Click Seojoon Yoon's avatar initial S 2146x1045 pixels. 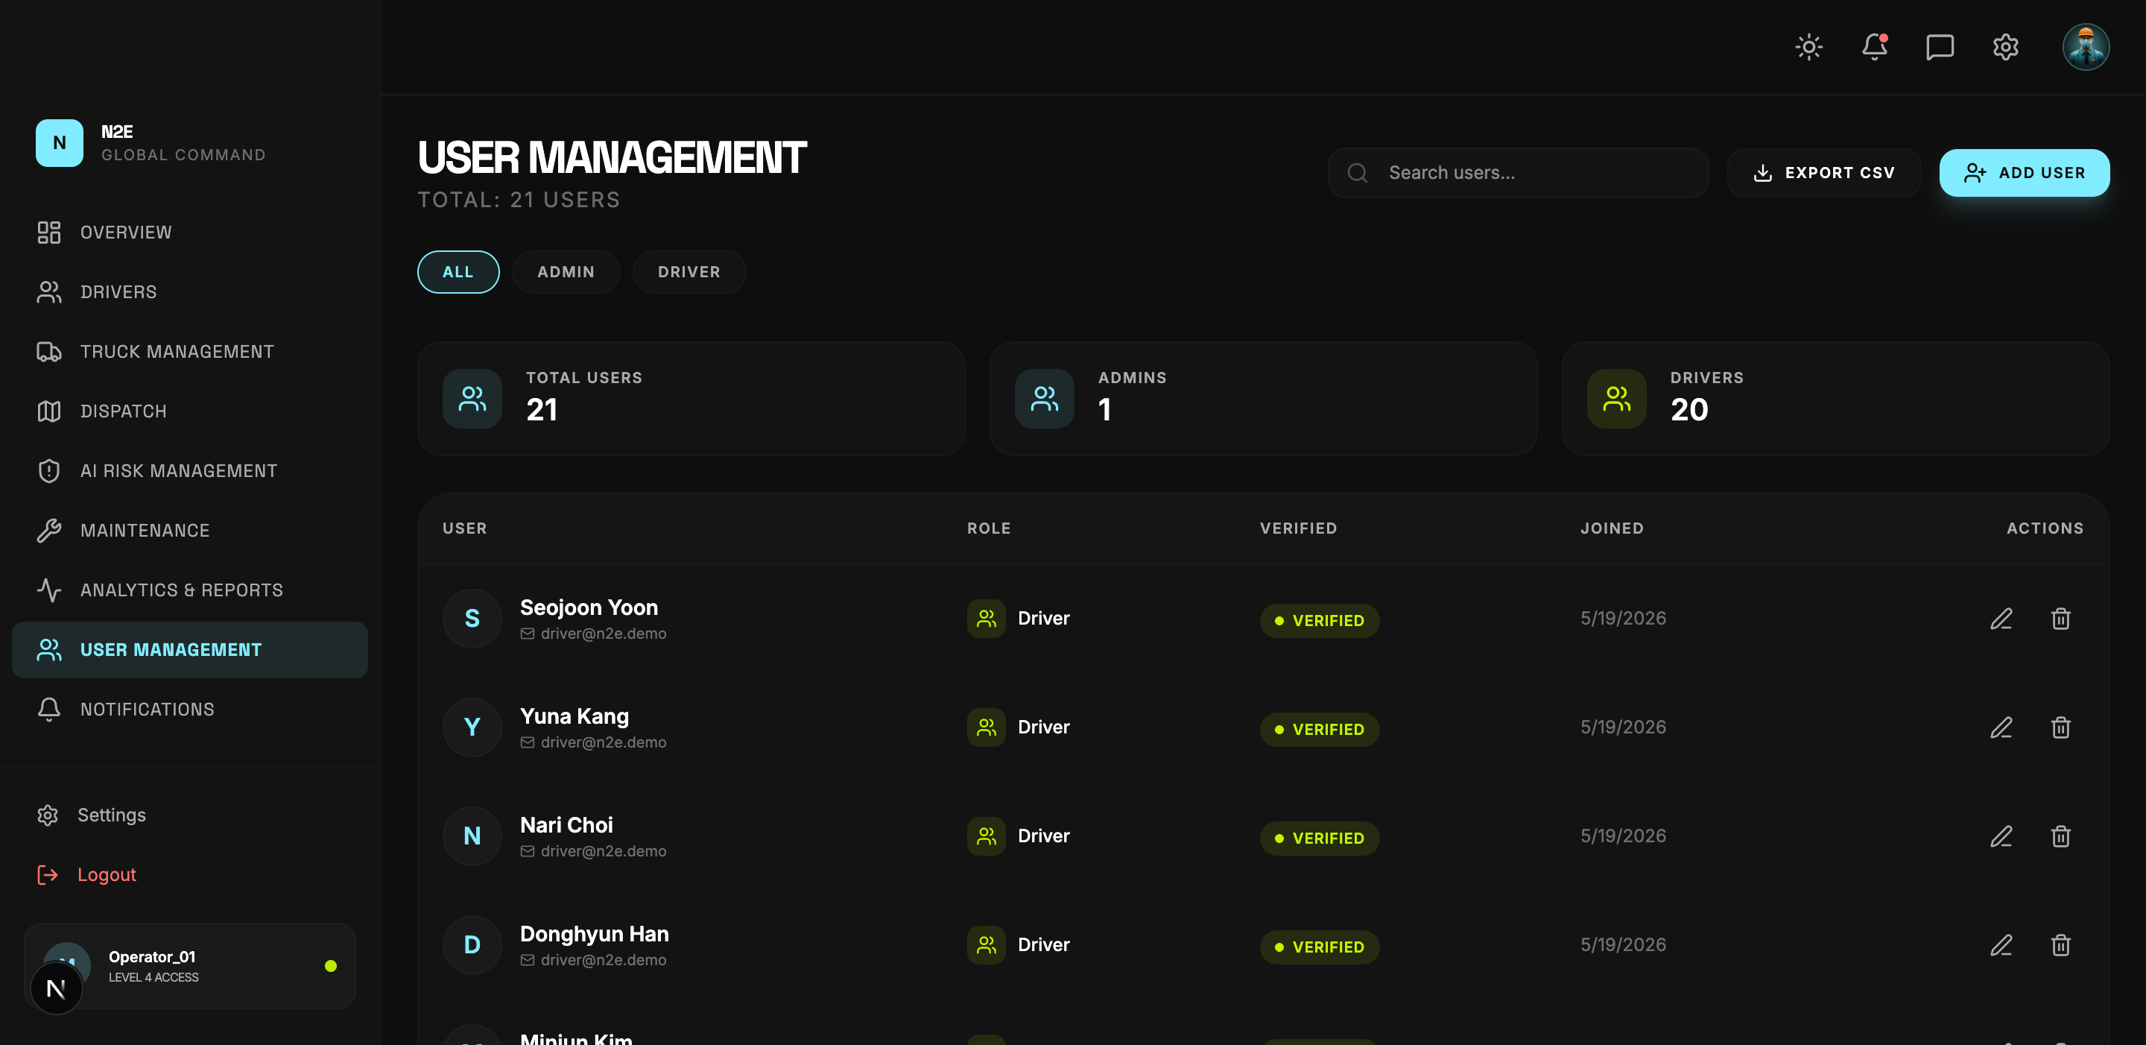[x=472, y=619]
